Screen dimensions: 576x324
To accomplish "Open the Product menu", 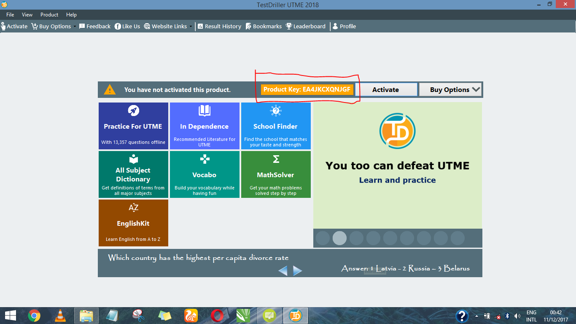I will (49, 14).
